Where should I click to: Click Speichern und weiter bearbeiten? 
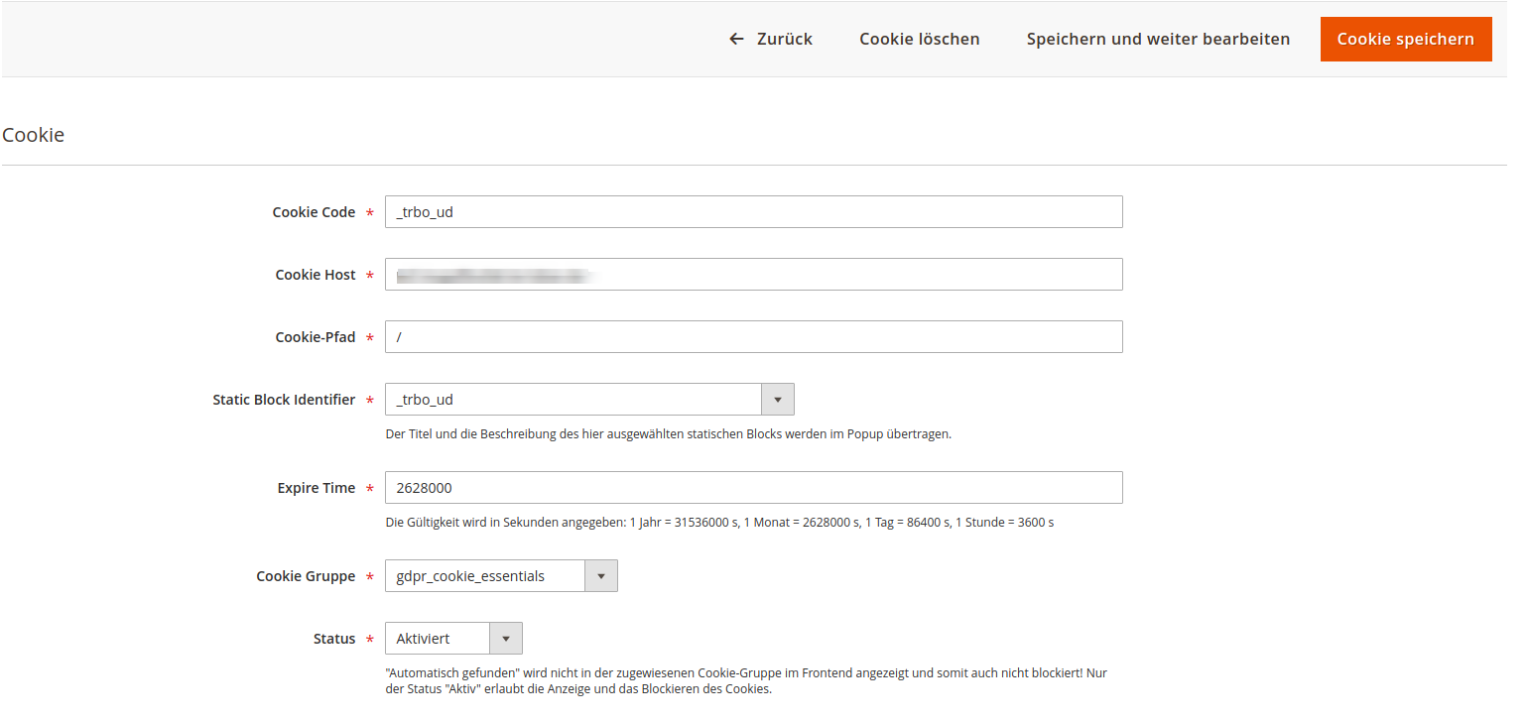pos(1158,39)
